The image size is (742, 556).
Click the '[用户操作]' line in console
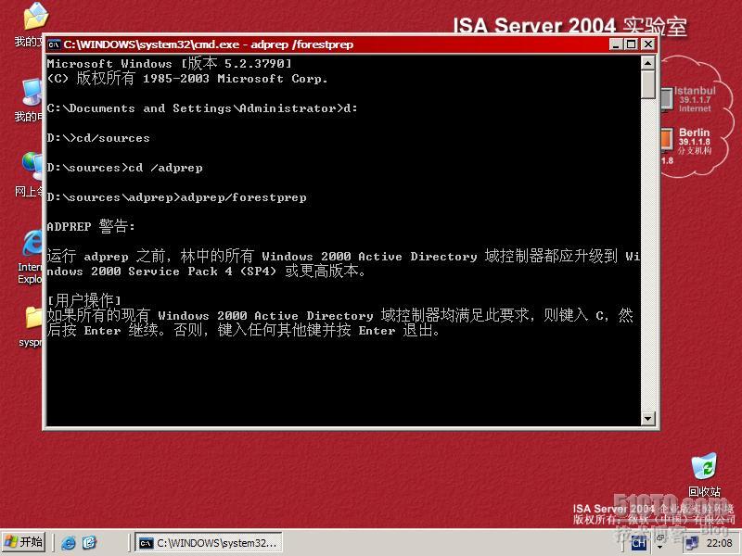point(84,299)
